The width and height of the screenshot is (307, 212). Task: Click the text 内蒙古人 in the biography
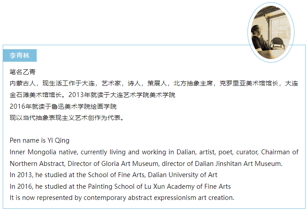(22, 83)
